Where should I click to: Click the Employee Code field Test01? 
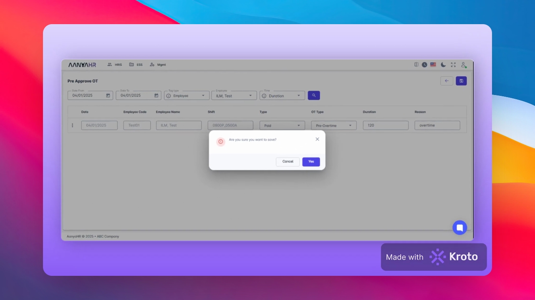pos(137,125)
